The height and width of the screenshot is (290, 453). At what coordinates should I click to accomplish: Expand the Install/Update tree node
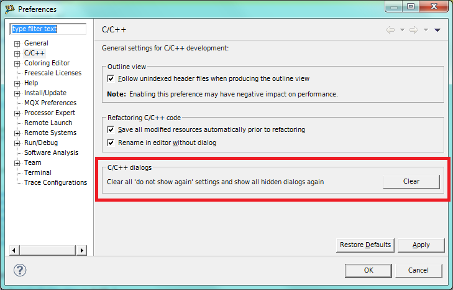[x=17, y=93]
